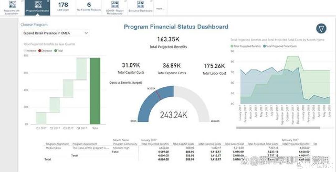Click the Total Labor Cost column header
Image resolution: width=336 pixels, height=172 pixels.
click(234, 144)
